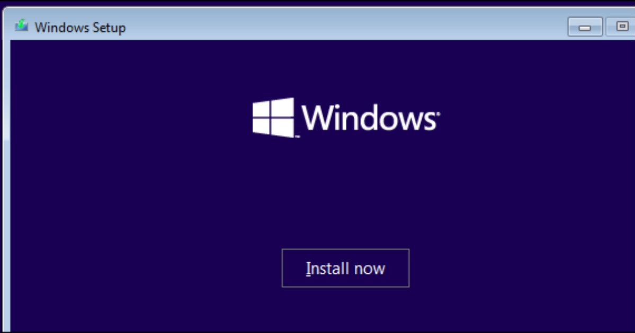Click the underlined I in Install now

tap(308, 269)
